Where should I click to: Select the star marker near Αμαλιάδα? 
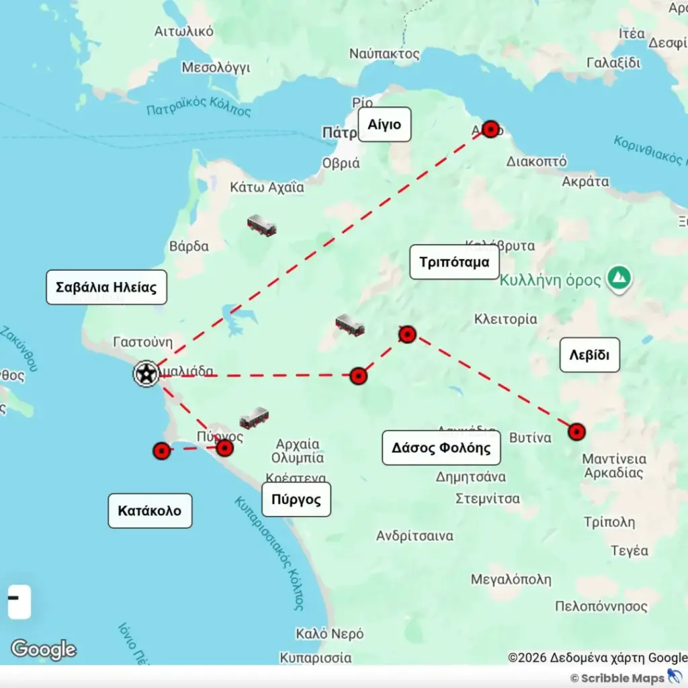[x=146, y=374]
